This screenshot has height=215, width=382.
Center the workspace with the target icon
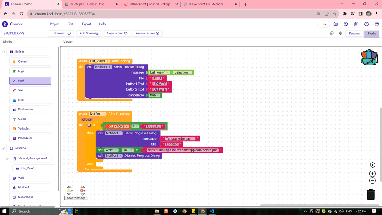pyautogui.click(x=372, y=165)
